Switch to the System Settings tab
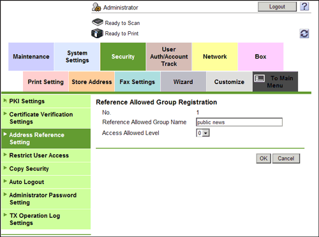The width and height of the screenshot is (319, 237). [77, 57]
